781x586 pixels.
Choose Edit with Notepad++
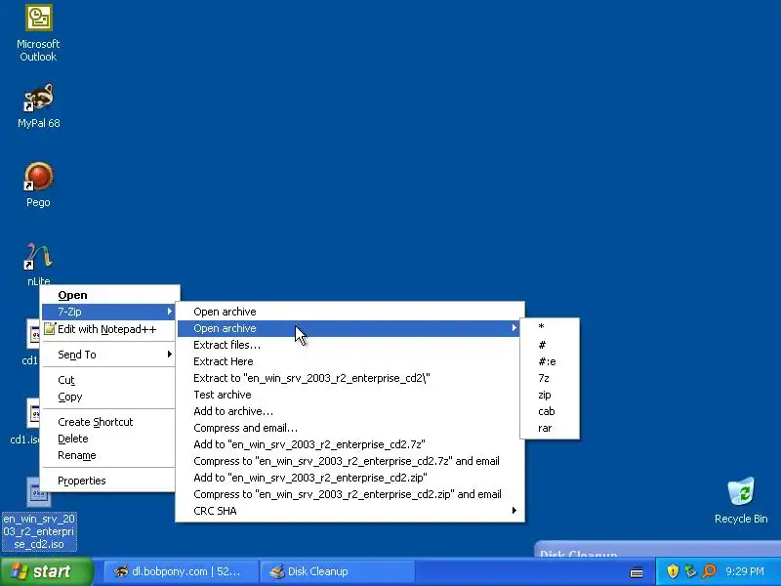[108, 329]
